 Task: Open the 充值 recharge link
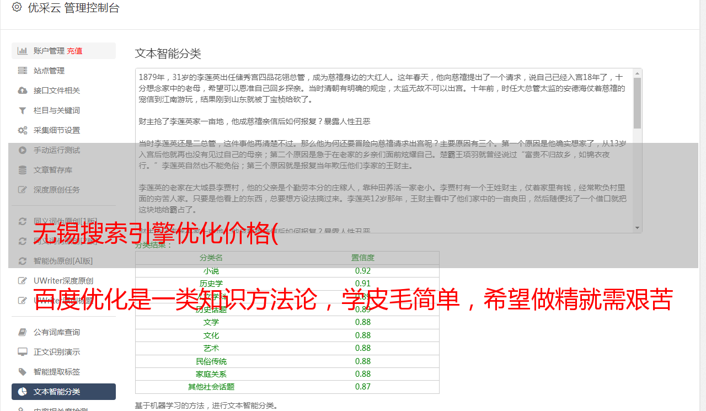click(x=74, y=51)
